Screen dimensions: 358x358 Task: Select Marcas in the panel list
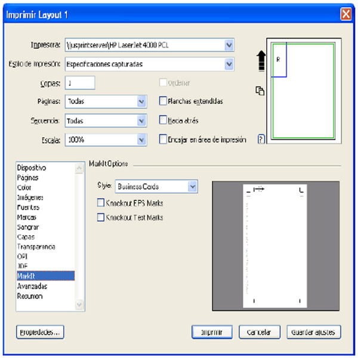tap(46, 217)
